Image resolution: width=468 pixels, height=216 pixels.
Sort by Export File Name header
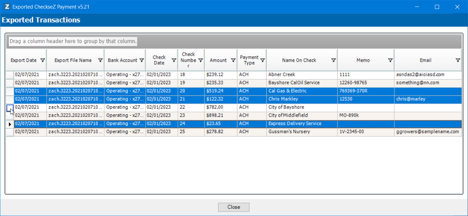[x=73, y=60]
